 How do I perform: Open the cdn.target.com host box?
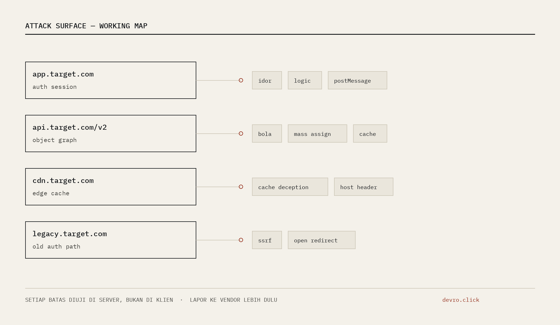(111, 187)
